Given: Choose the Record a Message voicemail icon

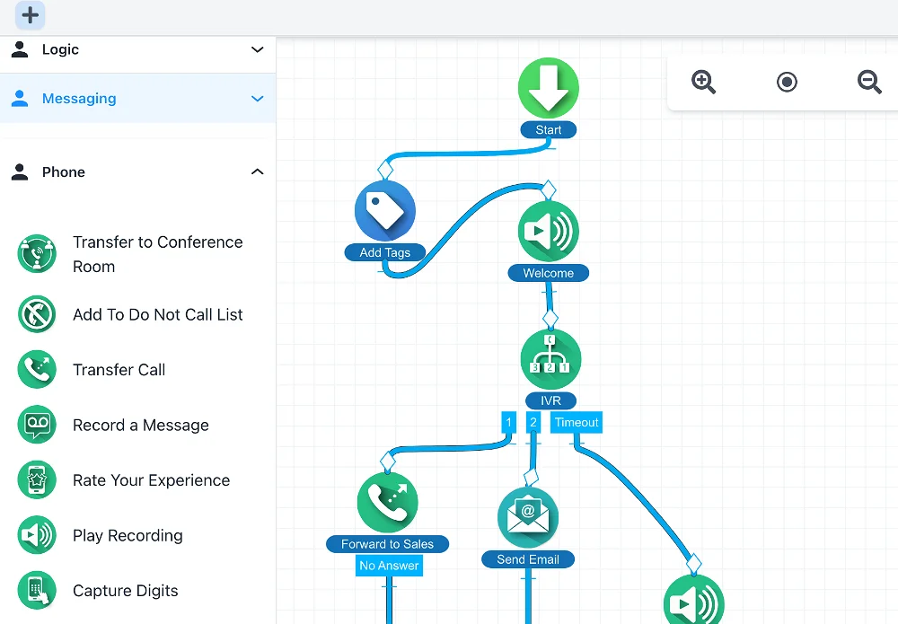Looking at the screenshot, I should (x=37, y=425).
